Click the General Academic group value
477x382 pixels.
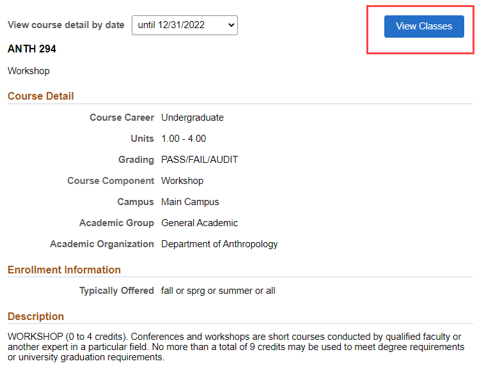[199, 223]
